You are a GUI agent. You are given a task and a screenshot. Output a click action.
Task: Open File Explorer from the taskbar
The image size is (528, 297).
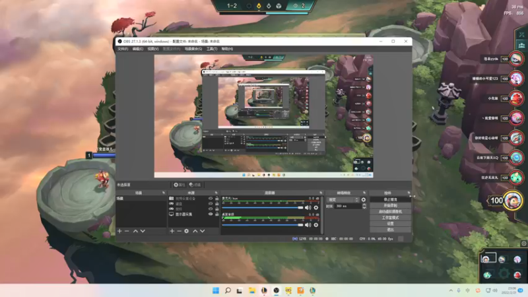pos(252,290)
